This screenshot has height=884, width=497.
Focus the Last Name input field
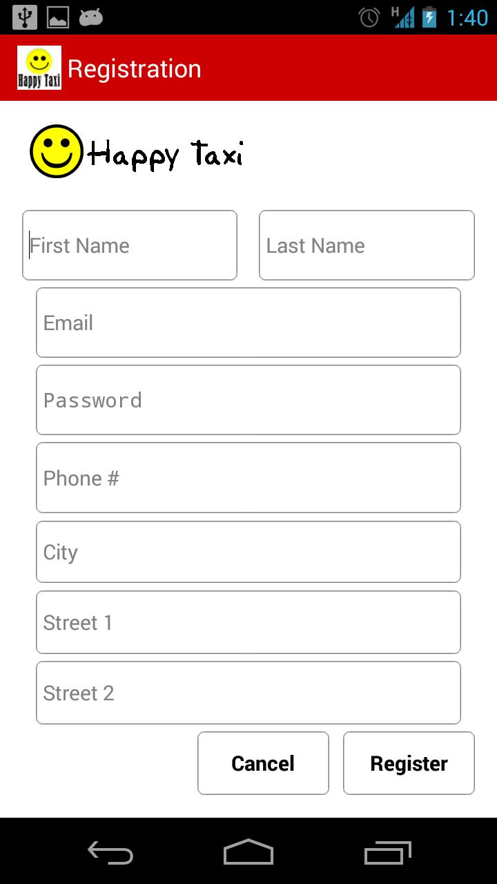pyautogui.click(x=367, y=245)
